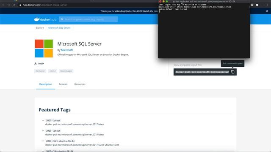Click the search magnifier icon

[x=62, y=19]
